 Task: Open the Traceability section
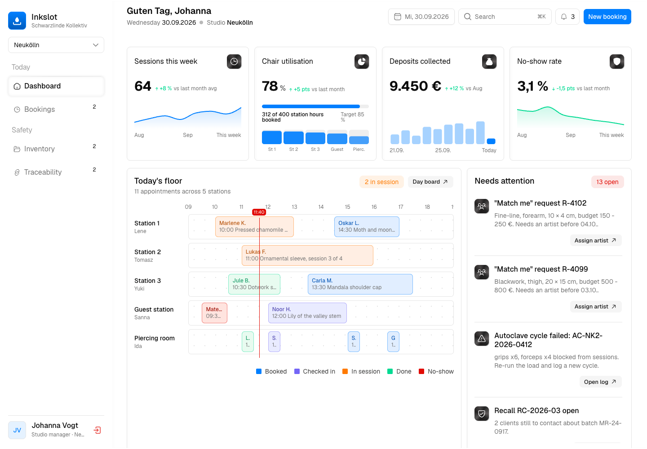56,172
